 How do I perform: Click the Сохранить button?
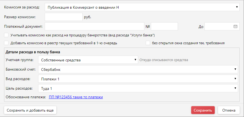click(203, 110)
